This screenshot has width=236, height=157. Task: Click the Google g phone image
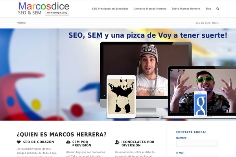200,104
